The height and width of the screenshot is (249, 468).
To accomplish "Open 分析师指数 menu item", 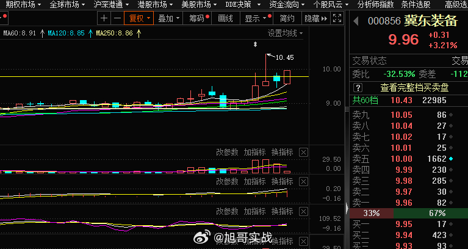I will point(375,4).
